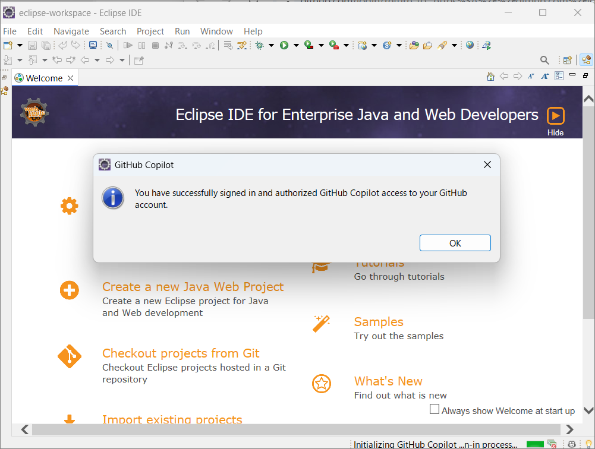This screenshot has width=595, height=449.
Task: Click the Reduce font size icon
Action: pos(531,76)
